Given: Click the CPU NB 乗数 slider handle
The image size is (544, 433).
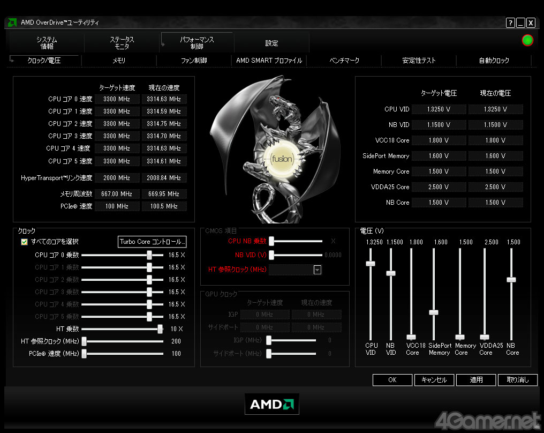Looking at the screenshot, I should pos(271,241).
